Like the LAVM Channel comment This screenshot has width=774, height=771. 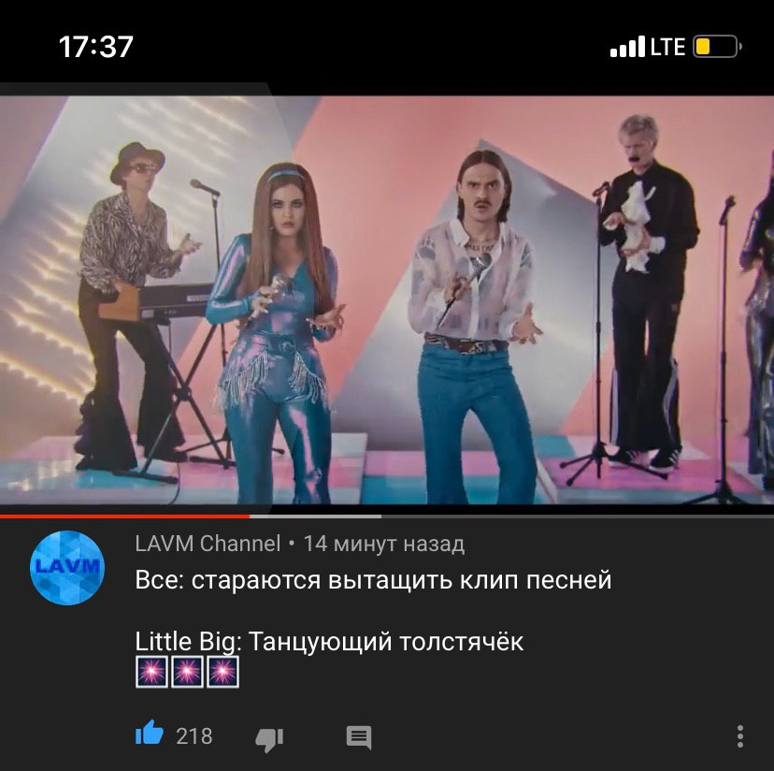click(149, 733)
